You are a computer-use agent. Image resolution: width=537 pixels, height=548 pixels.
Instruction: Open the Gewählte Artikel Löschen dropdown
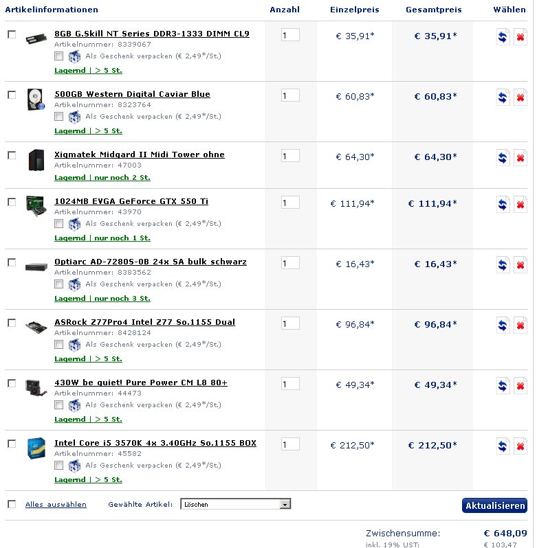pyautogui.click(x=235, y=504)
